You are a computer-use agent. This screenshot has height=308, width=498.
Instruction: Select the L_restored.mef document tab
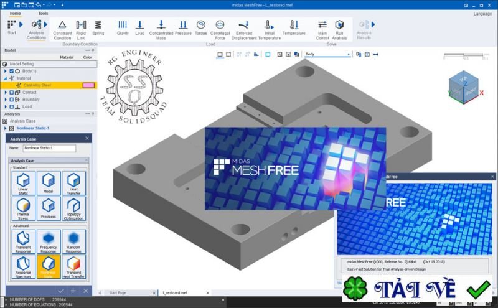click(175, 293)
